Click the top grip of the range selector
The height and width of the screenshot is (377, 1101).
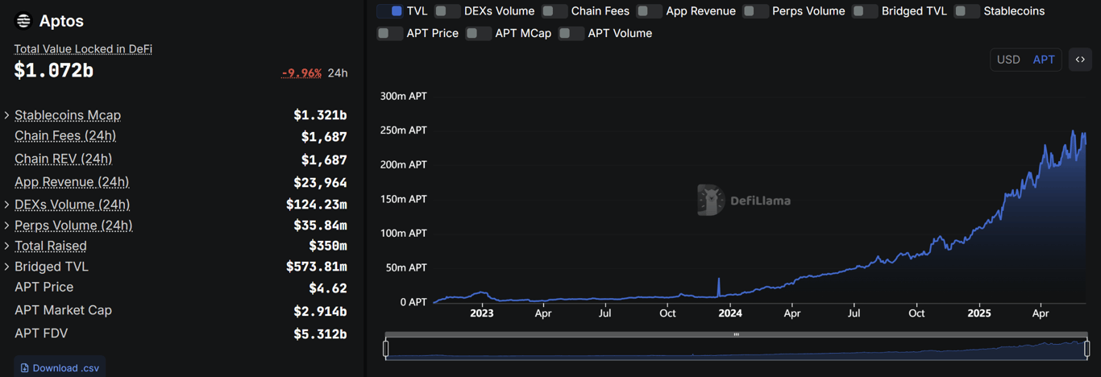(x=736, y=334)
